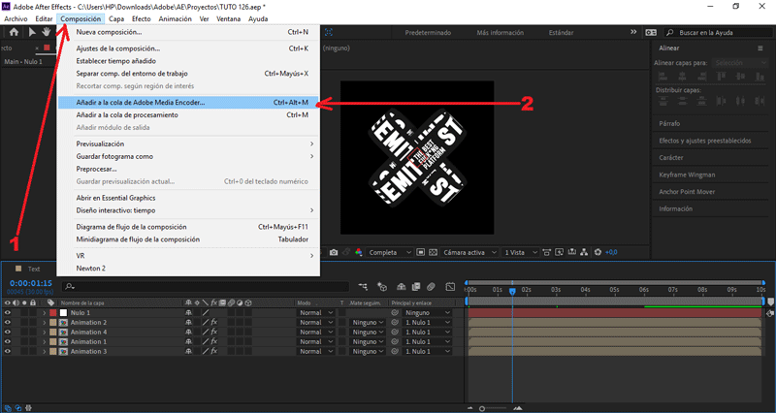Toggle the transparency grid icon in the viewer
The image size is (776, 413).
pos(433,252)
